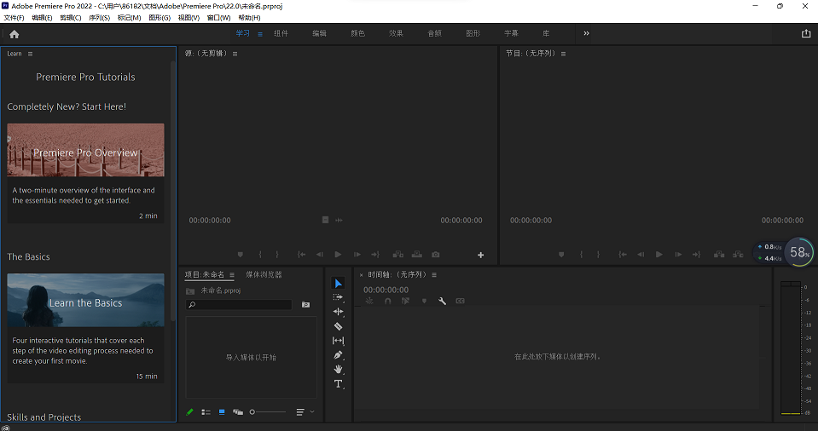Adjust the project thumbnail zoom slider
The image size is (818, 431).
click(x=268, y=411)
